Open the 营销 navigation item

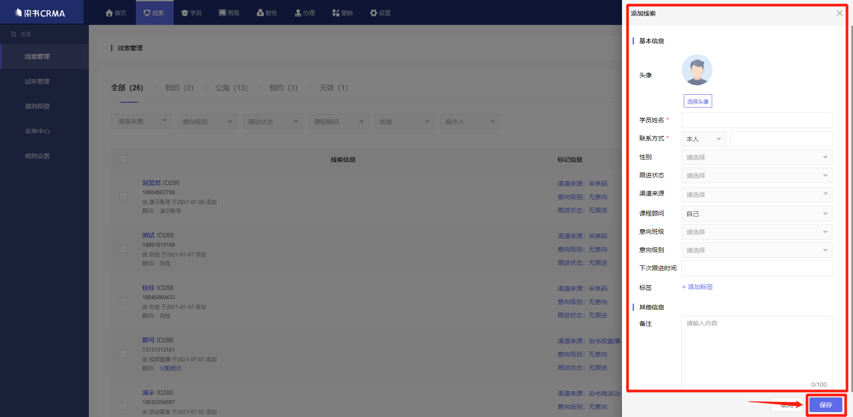[343, 13]
